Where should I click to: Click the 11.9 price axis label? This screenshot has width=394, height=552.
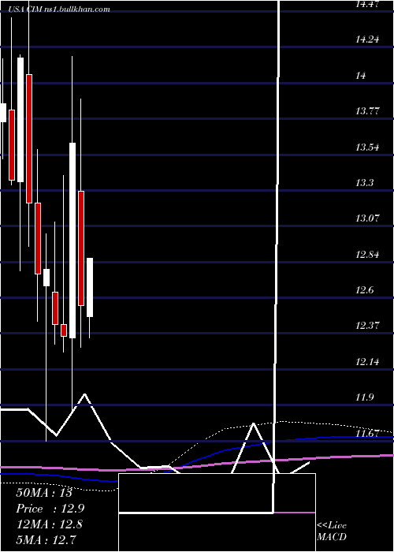point(364,397)
